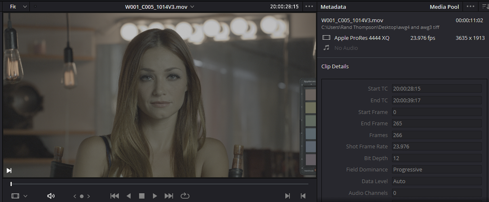
Task: Click the Start Frame field
Action: [x=437, y=112]
